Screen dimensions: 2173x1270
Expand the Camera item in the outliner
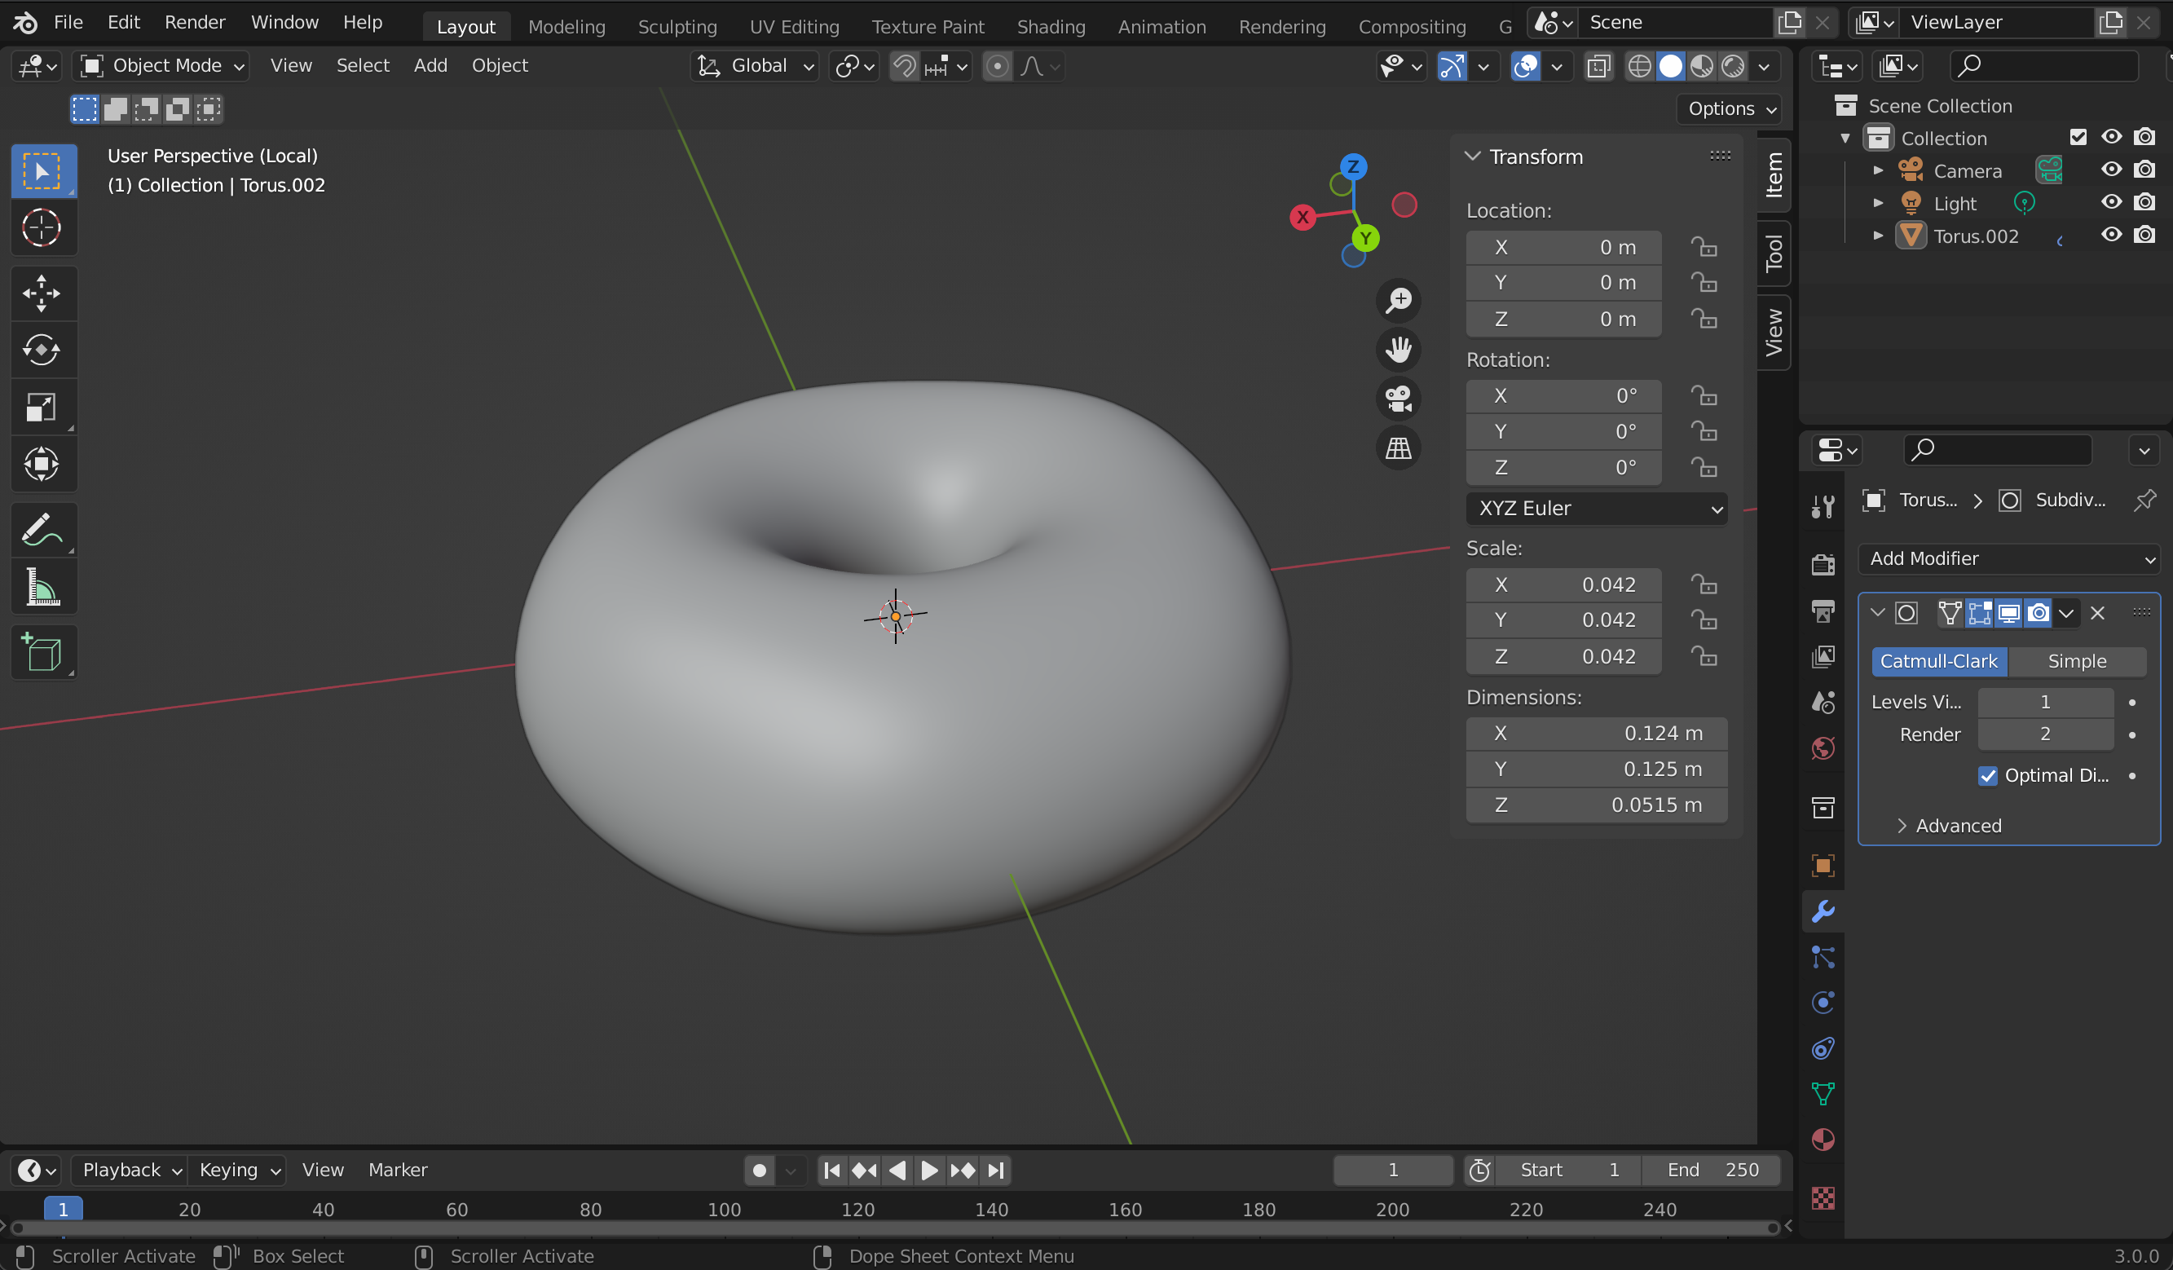point(1878,170)
